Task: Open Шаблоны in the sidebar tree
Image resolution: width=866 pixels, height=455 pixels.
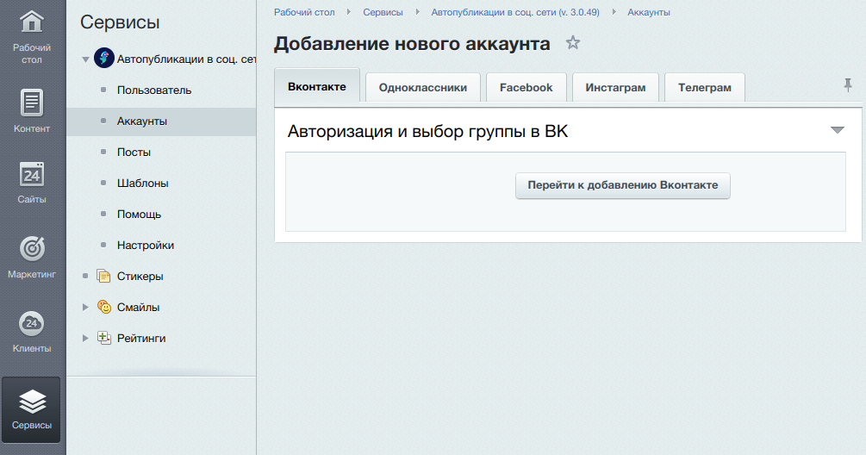Action: coord(142,183)
